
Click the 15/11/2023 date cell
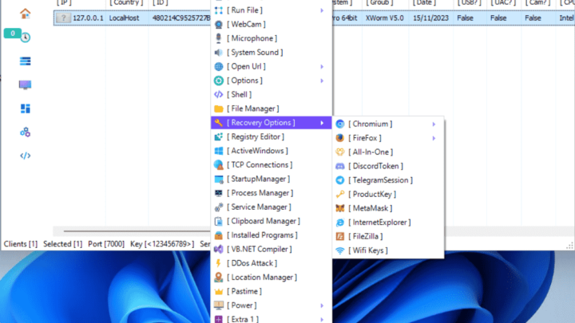coord(430,18)
